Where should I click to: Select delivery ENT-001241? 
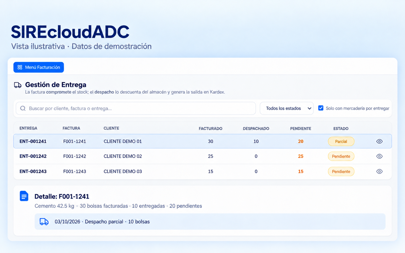(x=33, y=141)
